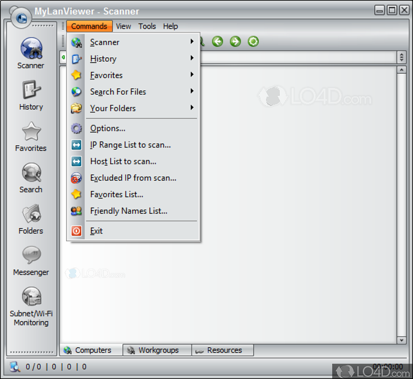Click the Options gear icon
Screen dimensions: 413x379
point(77,128)
